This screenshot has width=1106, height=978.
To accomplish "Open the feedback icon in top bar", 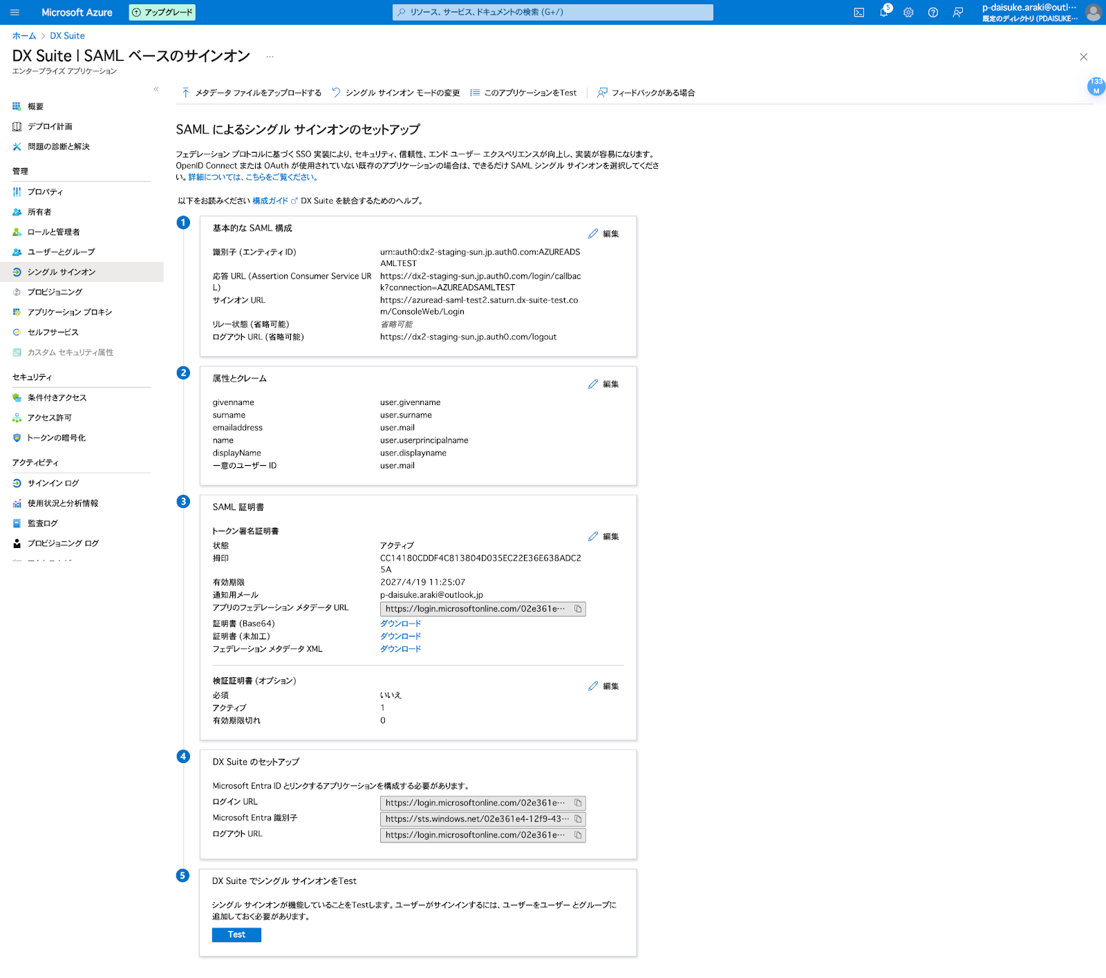I will pos(958,12).
